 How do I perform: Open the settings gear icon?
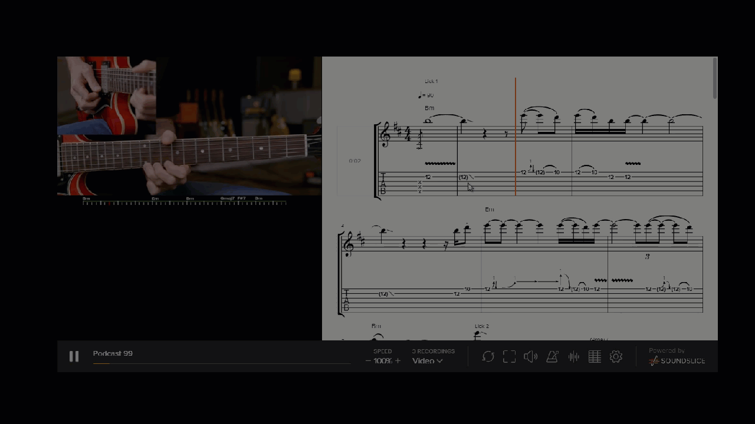tap(616, 356)
